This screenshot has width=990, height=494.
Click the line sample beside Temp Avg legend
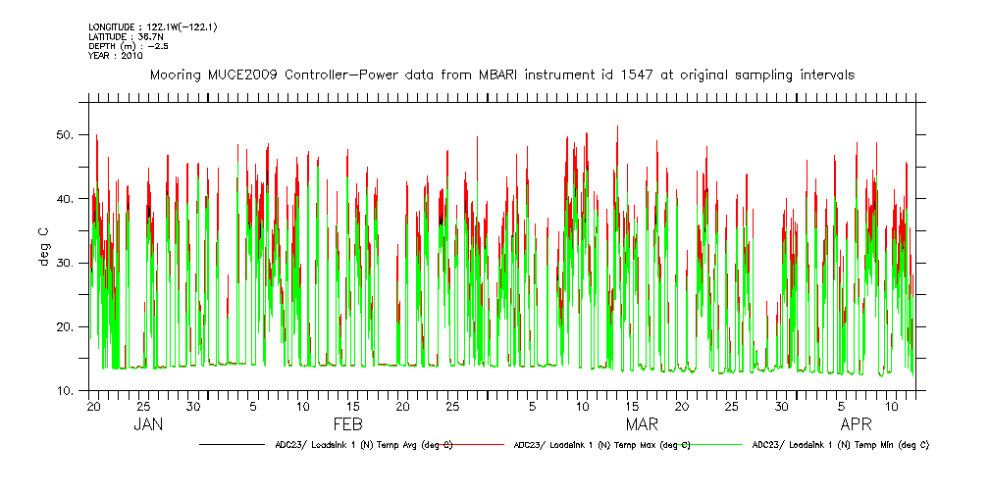235,444
